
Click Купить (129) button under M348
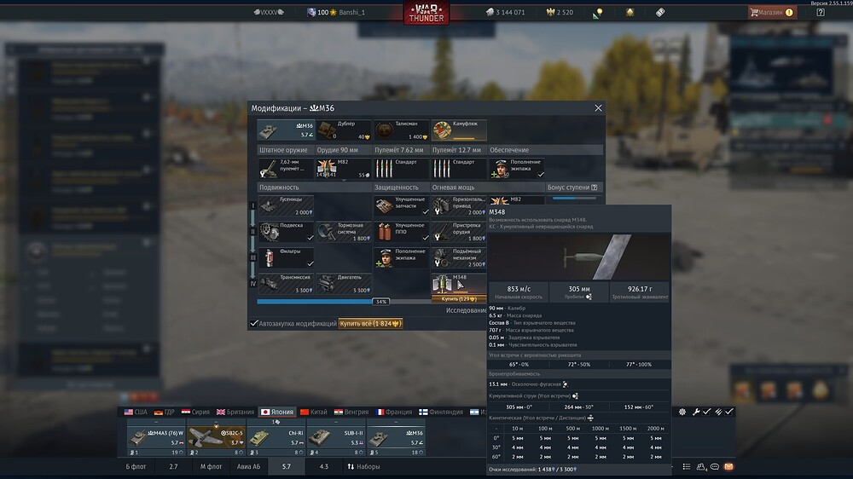pyautogui.click(x=459, y=298)
